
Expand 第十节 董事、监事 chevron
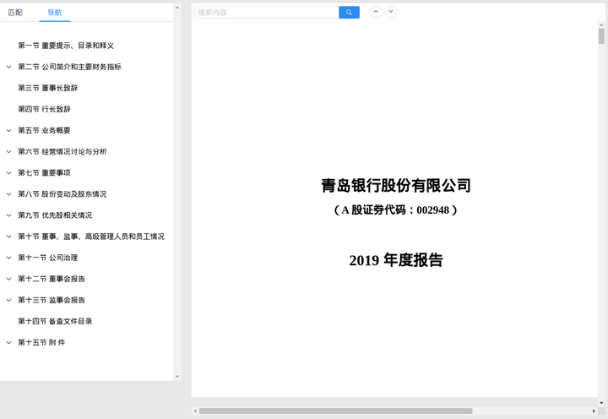tap(8, 237)
